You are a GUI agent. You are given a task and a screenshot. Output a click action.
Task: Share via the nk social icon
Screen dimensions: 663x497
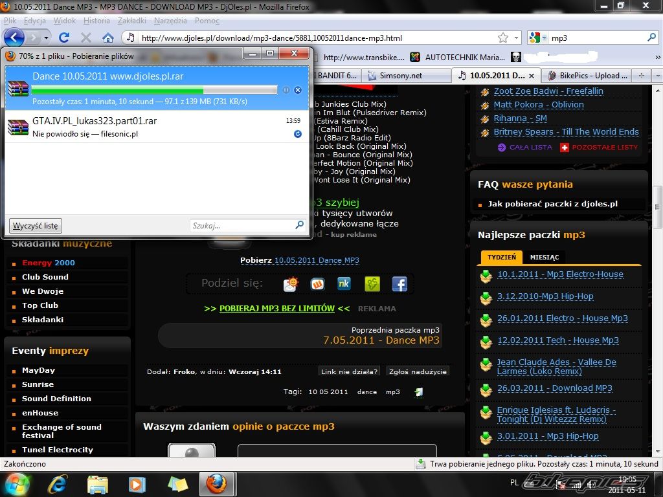pos(344,284)
